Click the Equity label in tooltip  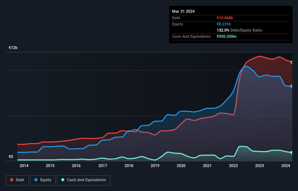pos(177,24)
